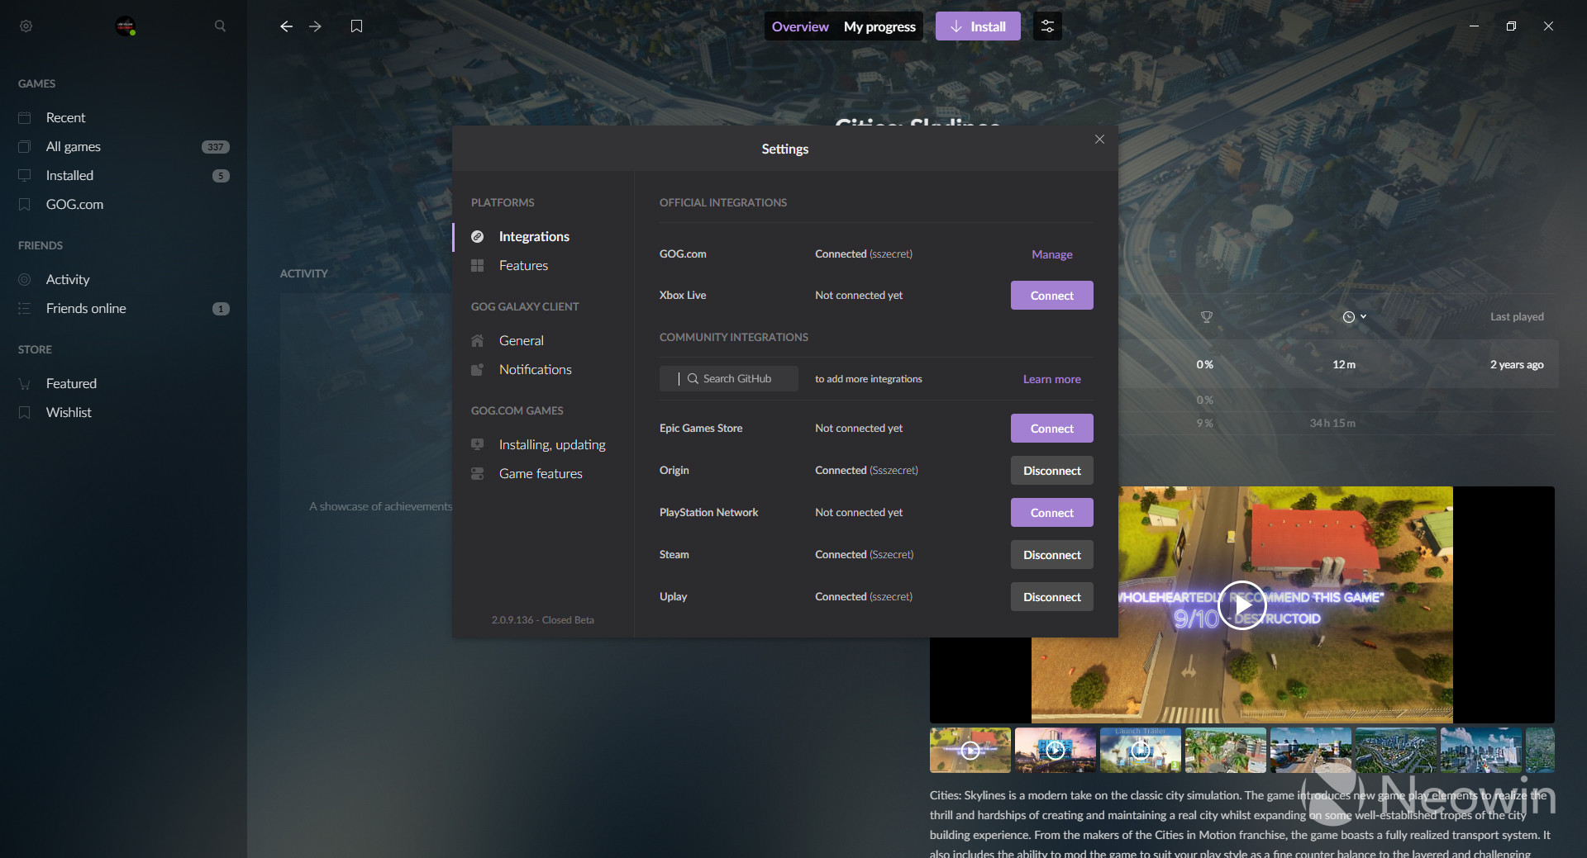Connect the PlayStation Network integration
The height and width of the screenshot is (858, 1587).
1051,513
